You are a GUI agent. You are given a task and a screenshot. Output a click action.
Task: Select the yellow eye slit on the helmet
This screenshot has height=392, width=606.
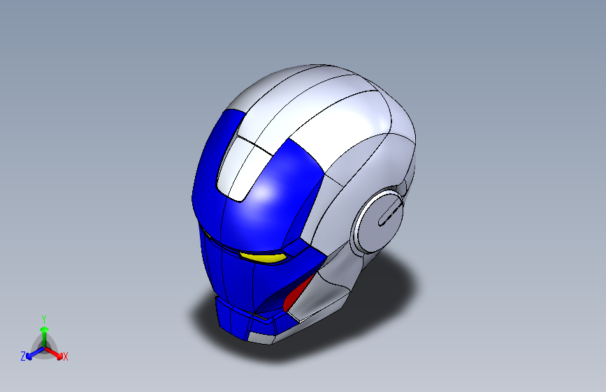tap(263, 257)
